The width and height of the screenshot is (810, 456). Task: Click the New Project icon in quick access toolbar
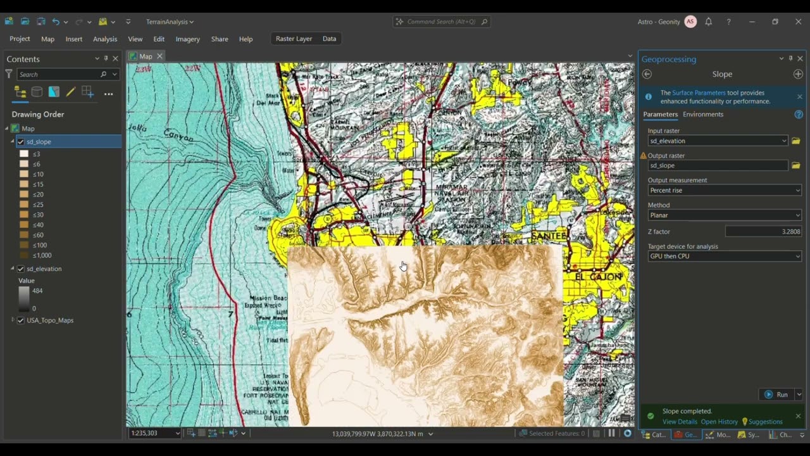click(x=9, y=22)
